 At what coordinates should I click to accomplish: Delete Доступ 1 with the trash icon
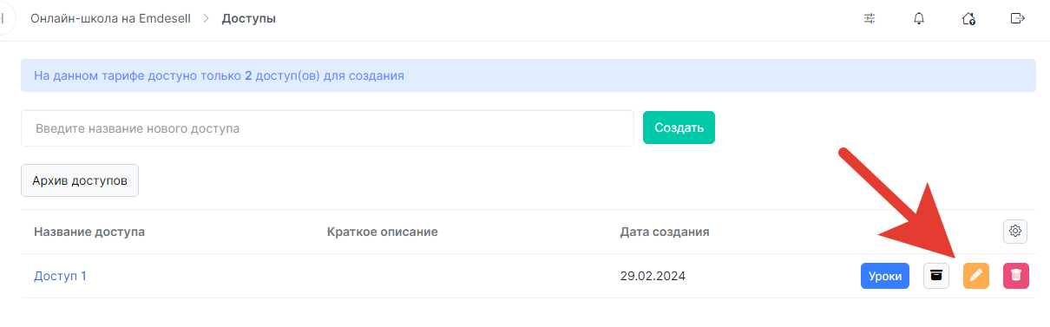1016,276
